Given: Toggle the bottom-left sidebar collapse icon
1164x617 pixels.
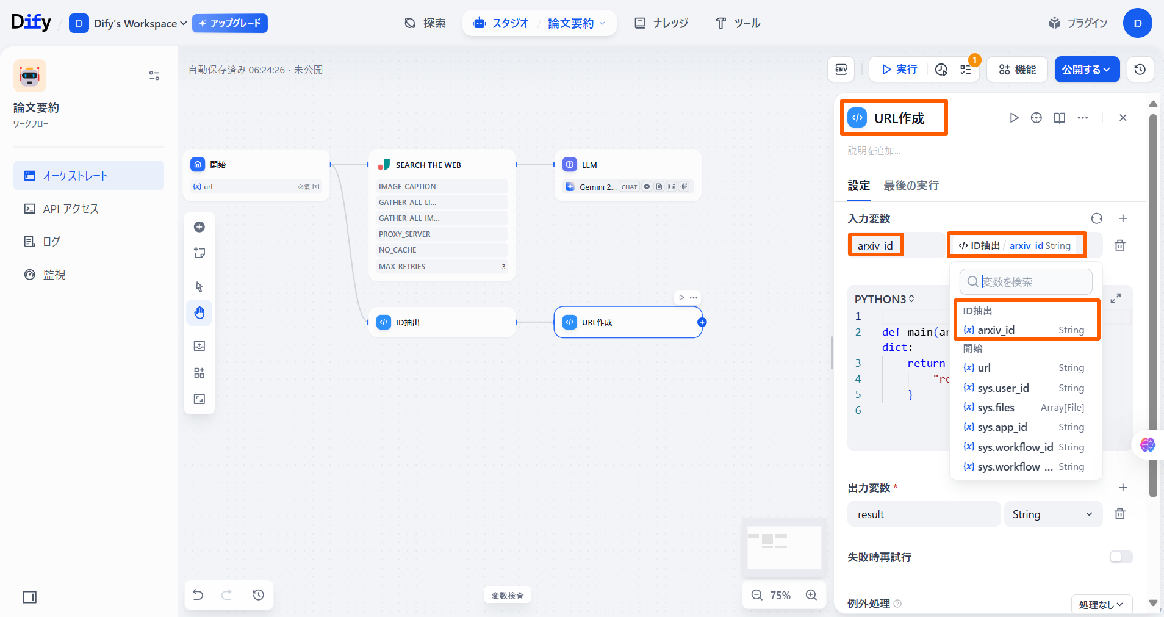Looking at the screenshot, I should (x=29, y=597).
